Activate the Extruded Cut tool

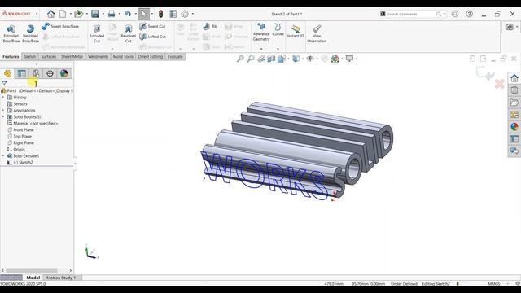pyautogui.click(x=97, y=33)
